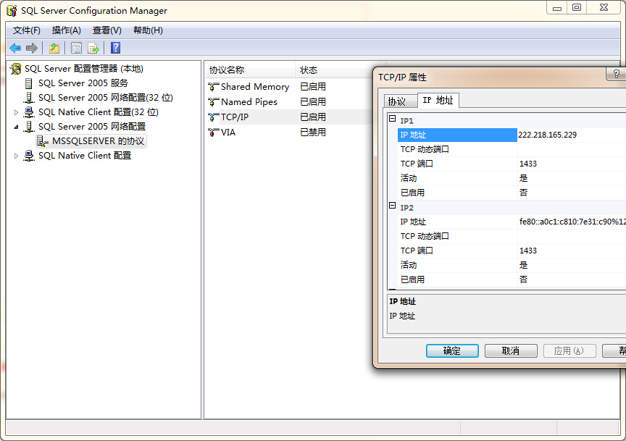Click the Properties toolbar icon
This screenshot has height=441, width=626.
(x=76, y=49)
